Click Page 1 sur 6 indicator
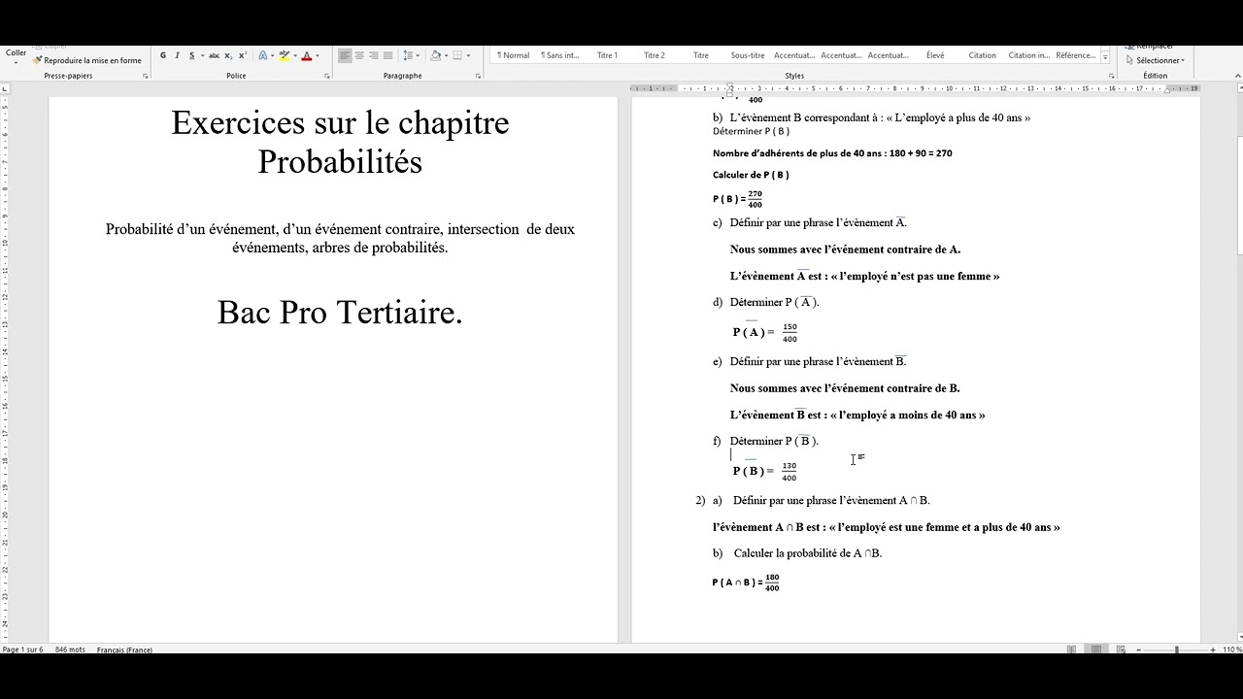The image size is (1243, 699). click(22, 649)
